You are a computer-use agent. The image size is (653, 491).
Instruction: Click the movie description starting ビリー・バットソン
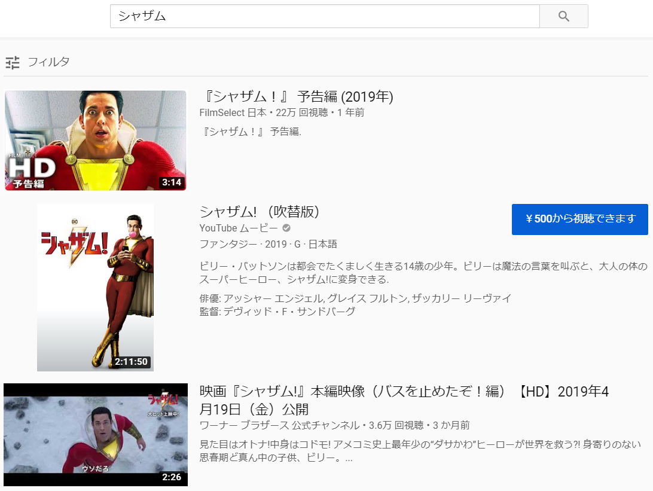423,273
